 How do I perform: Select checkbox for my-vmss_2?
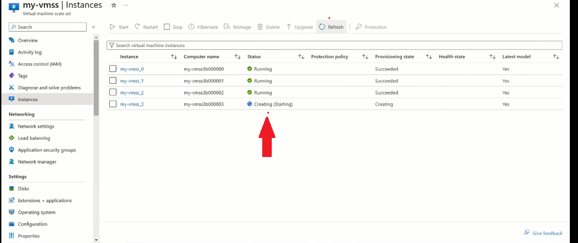[x=113, y=92]
